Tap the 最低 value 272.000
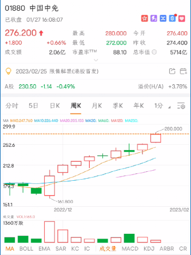 click(x=116, y=43)
